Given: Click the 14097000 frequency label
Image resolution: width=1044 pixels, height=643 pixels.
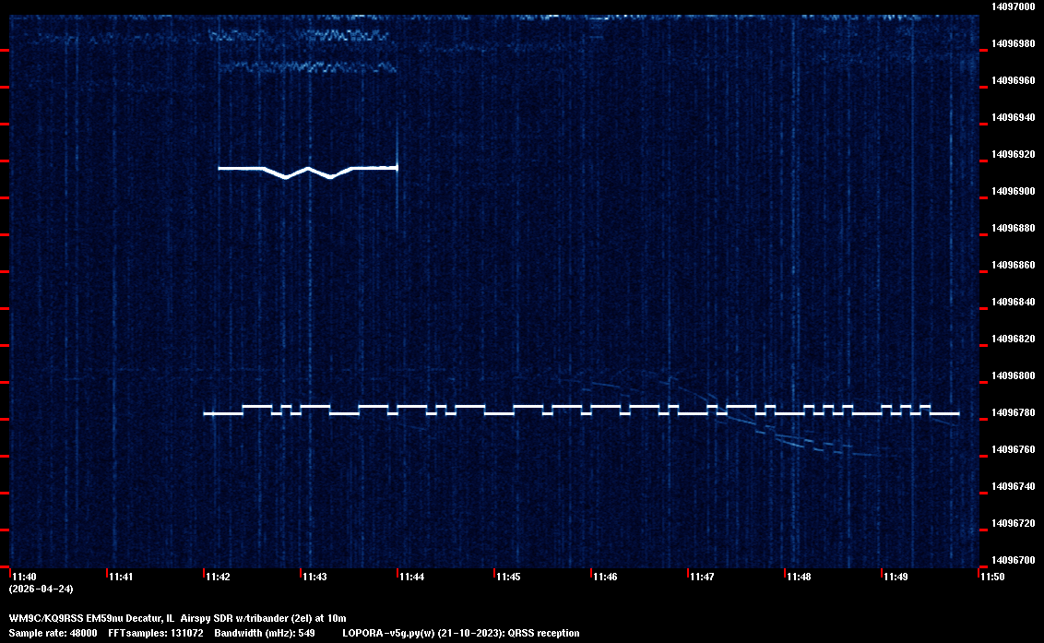Looking at the screenshot, I should tap(1013, 6).
